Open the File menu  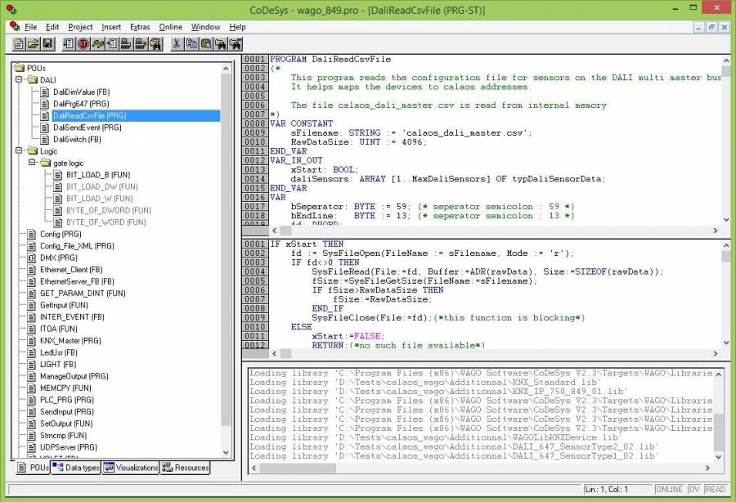(x=30, y=27)
